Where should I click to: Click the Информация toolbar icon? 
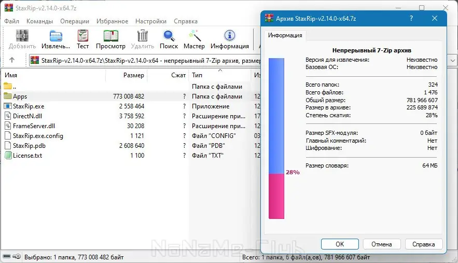pyautogui.click(x=230, y=36)
